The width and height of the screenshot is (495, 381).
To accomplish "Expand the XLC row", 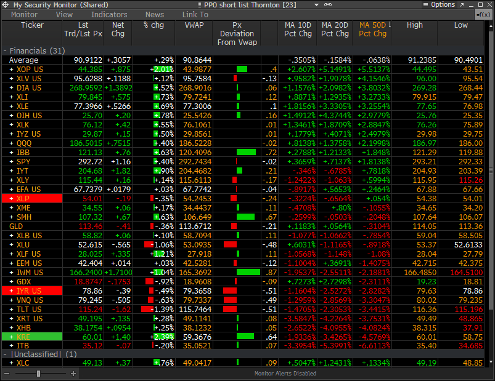I will tap(11, 363).
